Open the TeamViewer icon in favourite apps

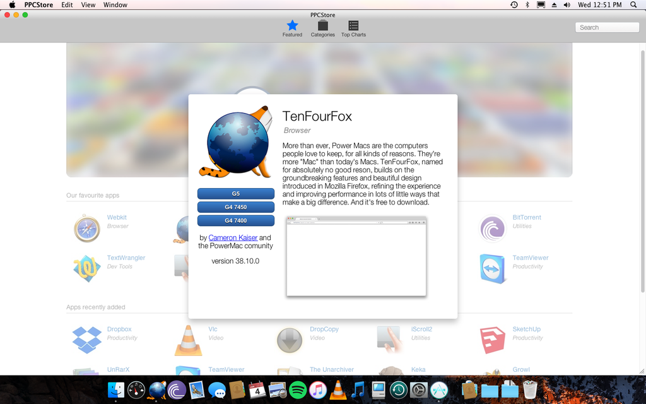tap(492, 269)
